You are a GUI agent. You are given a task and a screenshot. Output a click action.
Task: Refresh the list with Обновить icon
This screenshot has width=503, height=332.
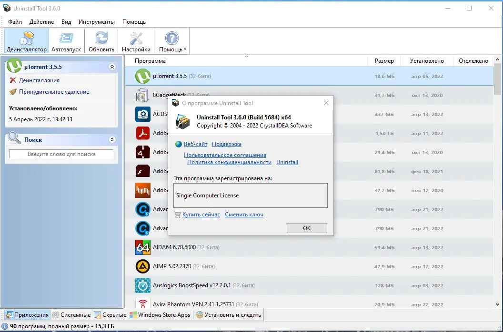(x=101, y=38)
